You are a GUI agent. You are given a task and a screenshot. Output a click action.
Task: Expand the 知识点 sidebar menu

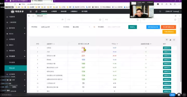point(16,34)
